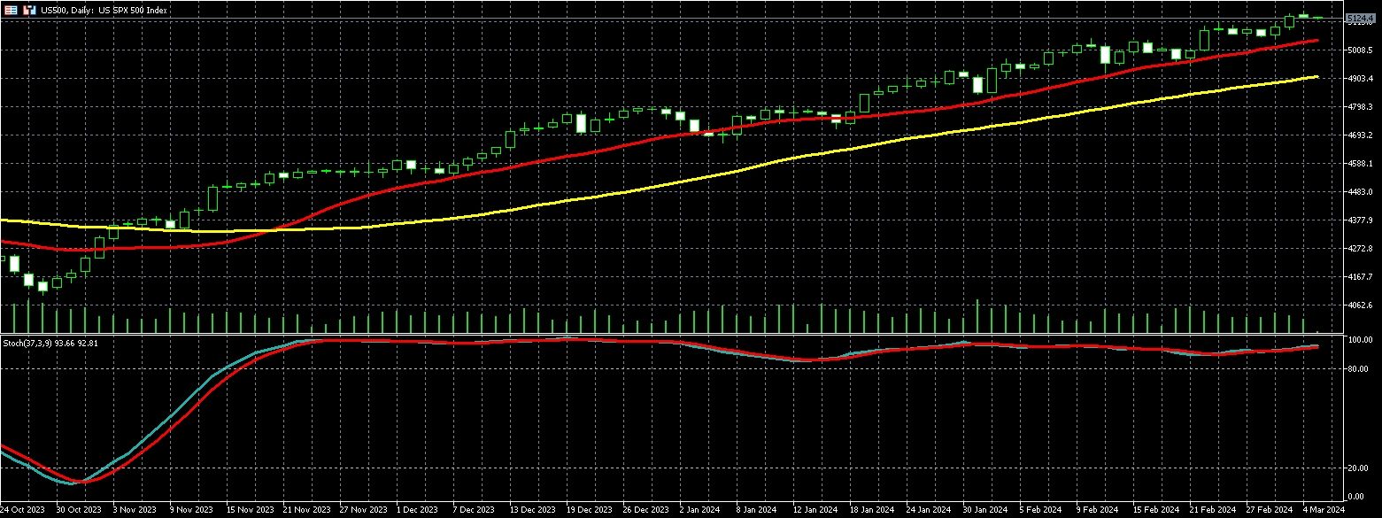Click the right end of the yellow moving average line
Screen dimensions: 1382x518
(1317, 77)
